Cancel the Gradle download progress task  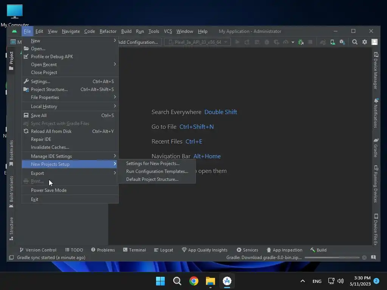364,258
